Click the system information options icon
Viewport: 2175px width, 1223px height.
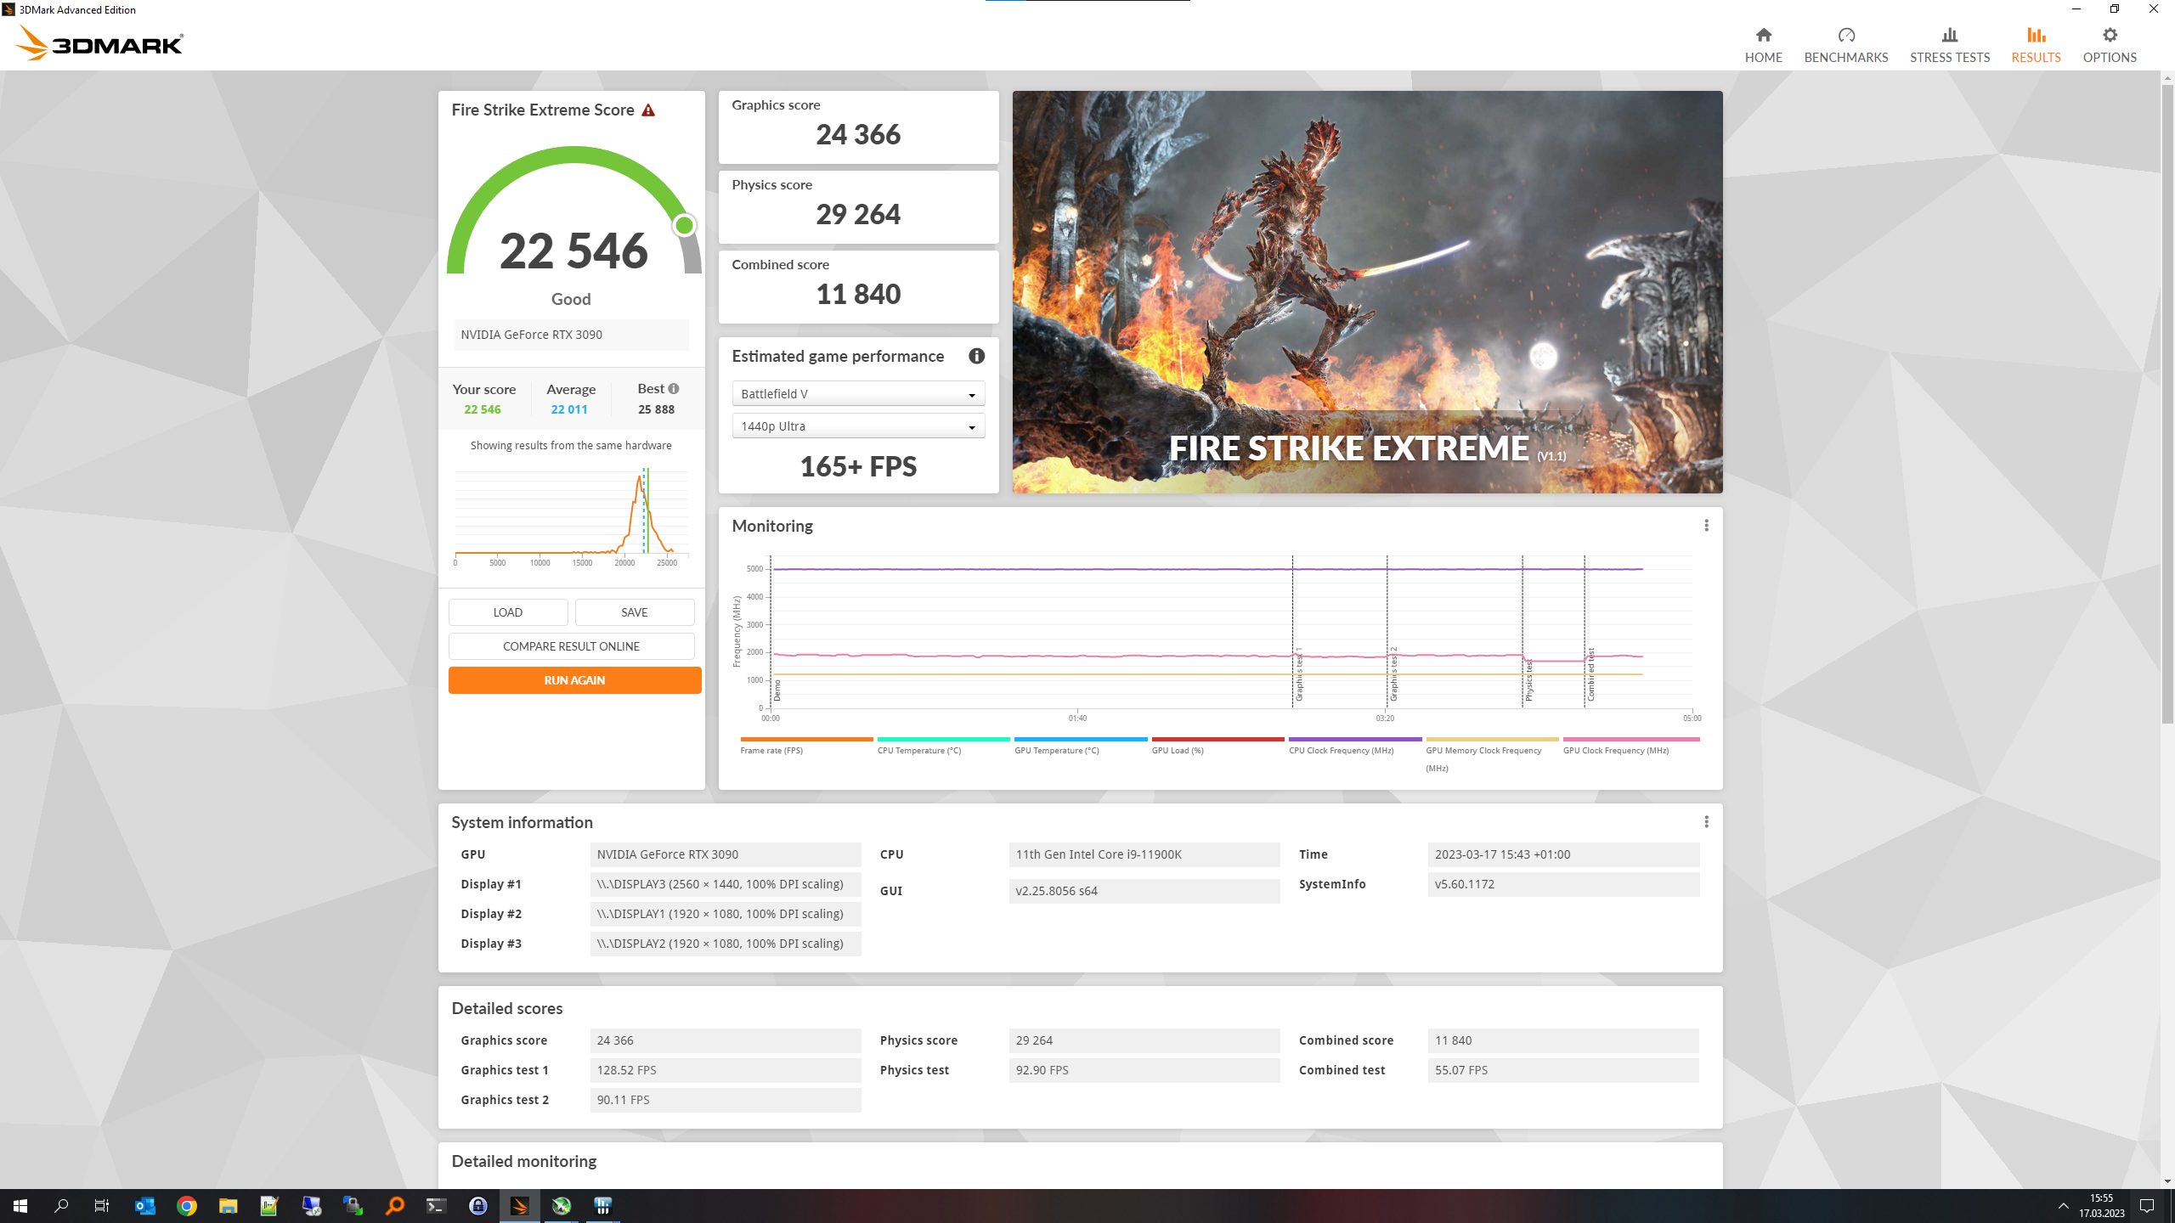[x=1706, y=821]
